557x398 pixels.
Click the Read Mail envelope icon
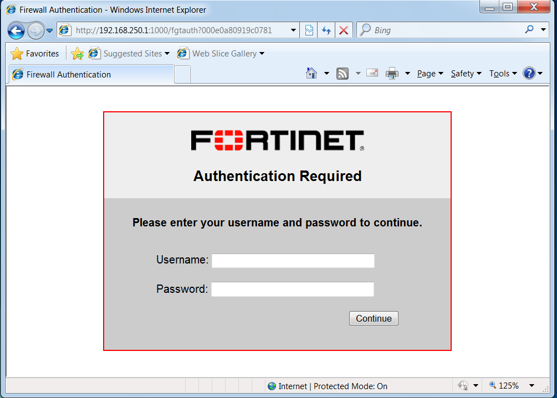(372, 73)
